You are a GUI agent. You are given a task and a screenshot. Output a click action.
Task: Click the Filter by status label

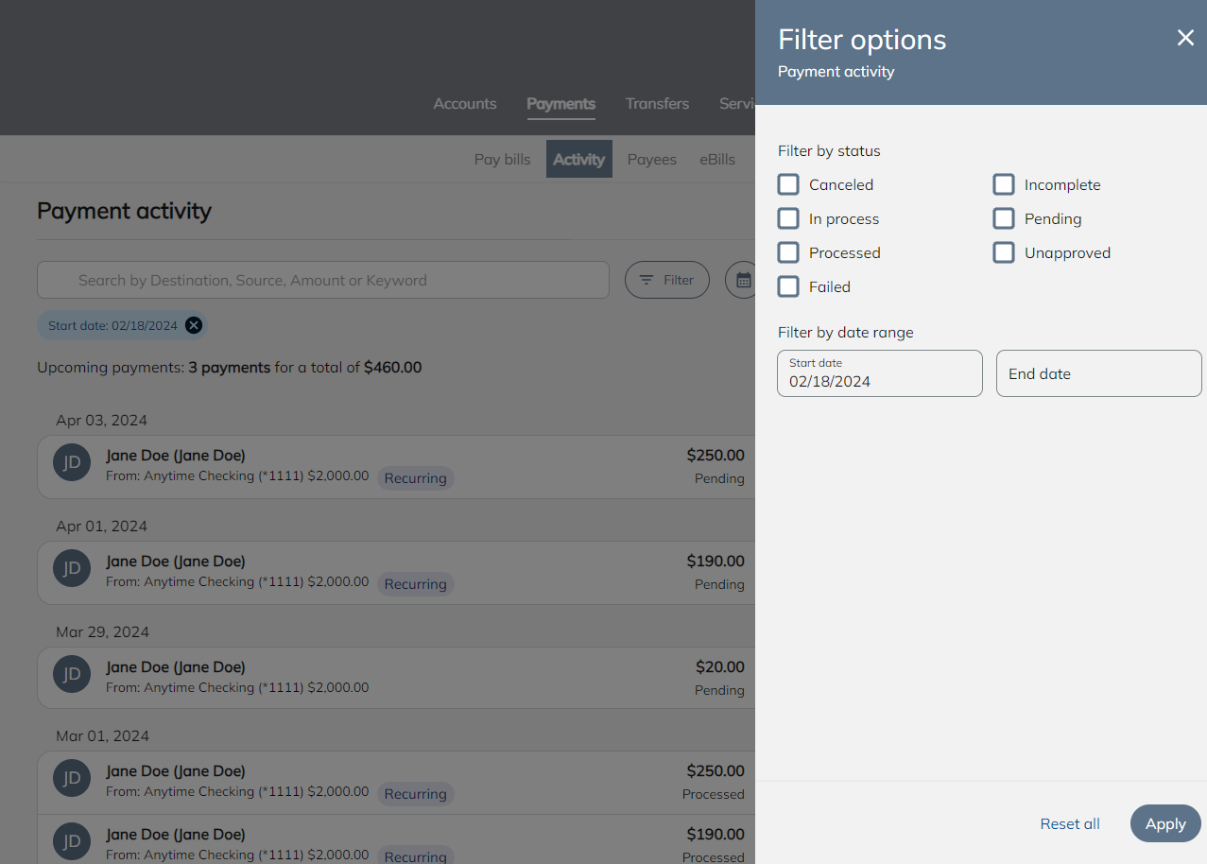829,150
